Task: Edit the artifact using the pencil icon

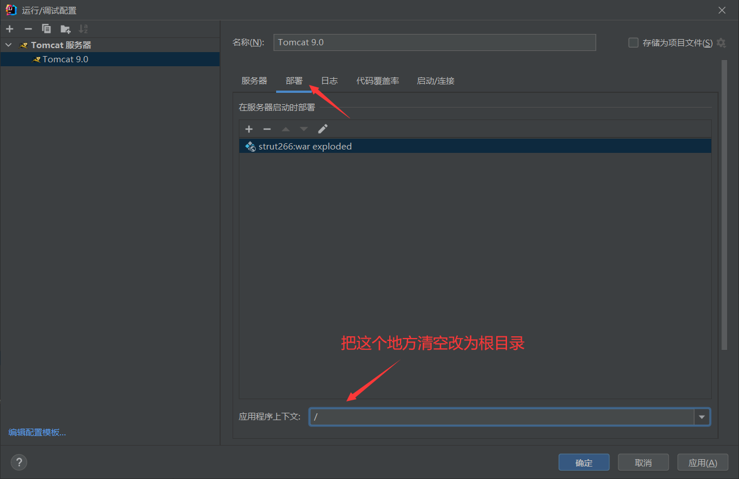Action: pos(323,129)
